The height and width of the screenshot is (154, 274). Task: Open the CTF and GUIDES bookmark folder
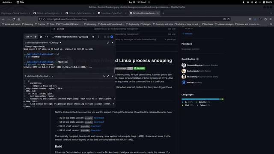point(68,24)
